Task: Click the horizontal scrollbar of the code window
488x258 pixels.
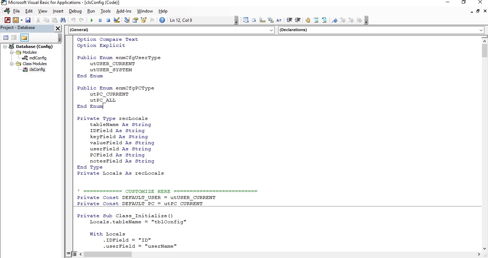Action: click(x=107, y=254)
